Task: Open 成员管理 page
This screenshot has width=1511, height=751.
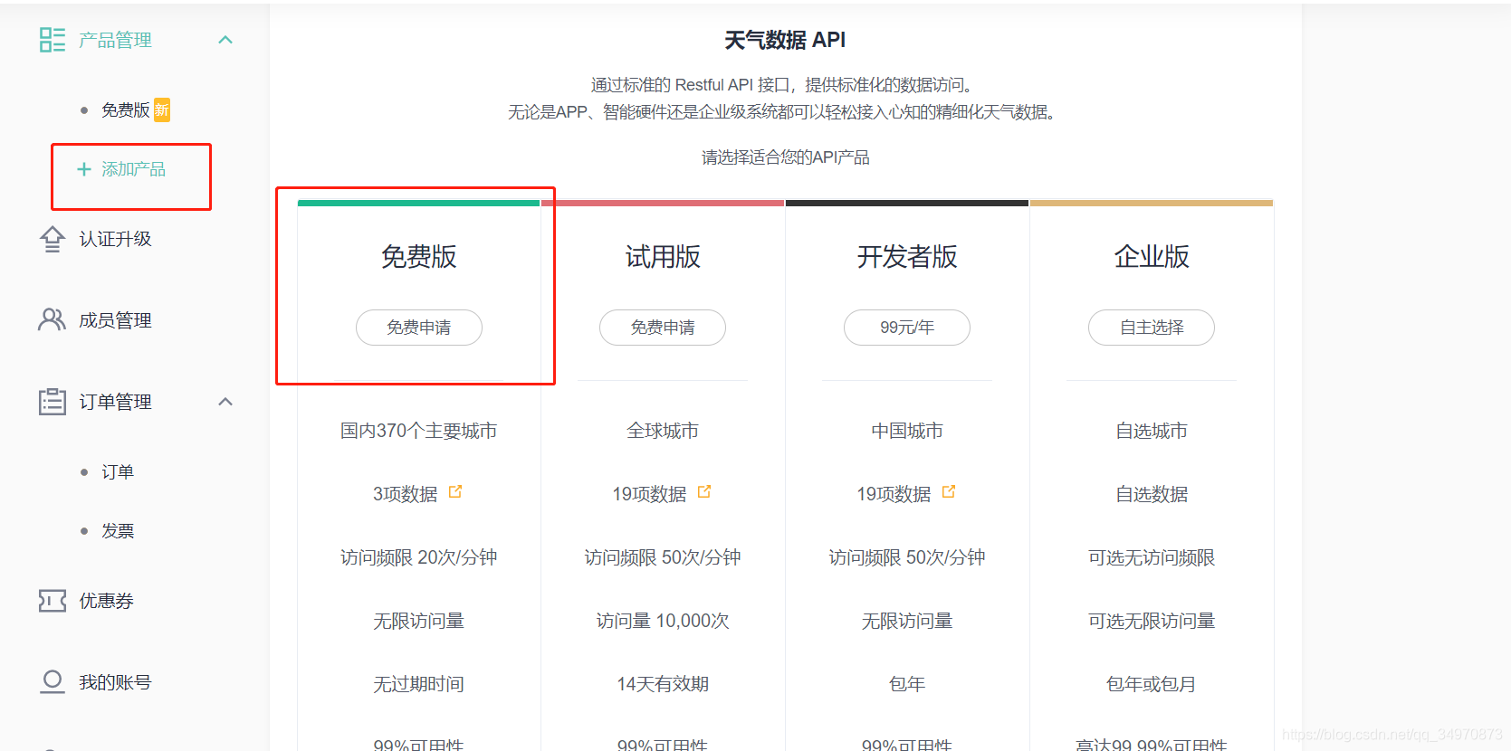Action: (x=115, y=320)
